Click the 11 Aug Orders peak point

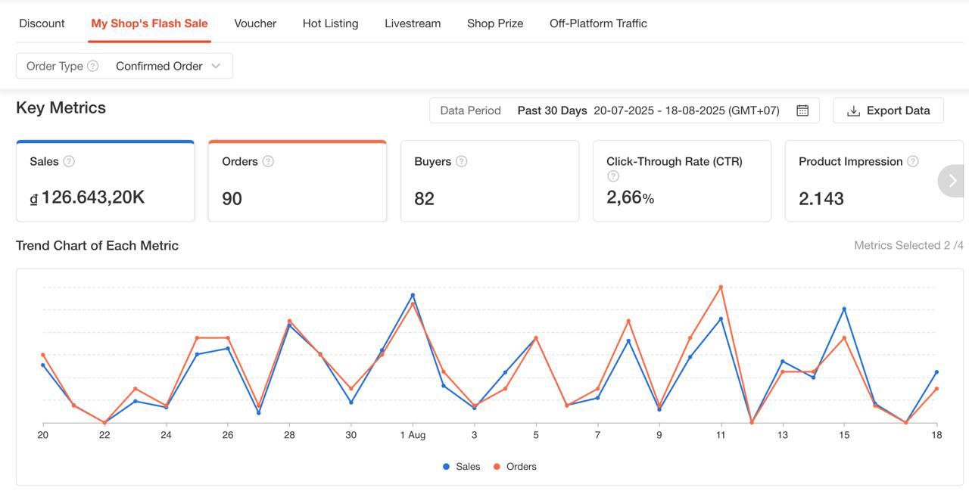721,287
